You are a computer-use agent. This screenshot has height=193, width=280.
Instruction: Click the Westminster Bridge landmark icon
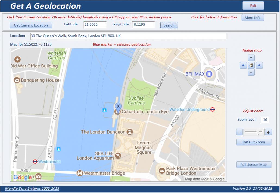pyautogui.click(x=80, y=173)
